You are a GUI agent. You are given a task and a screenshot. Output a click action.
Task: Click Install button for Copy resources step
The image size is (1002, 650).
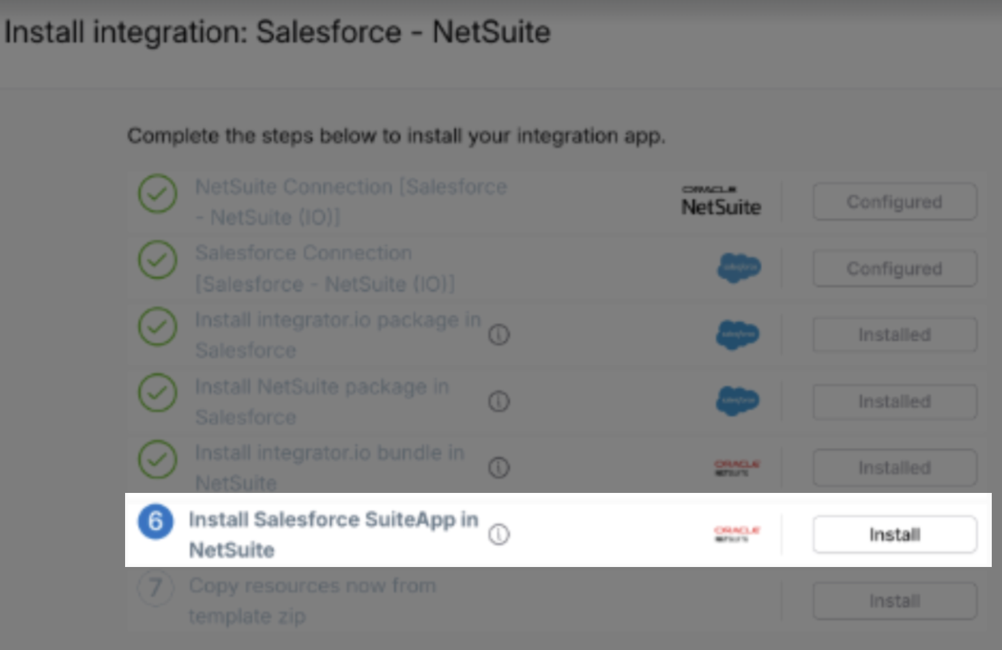click(x=894, y=601)
